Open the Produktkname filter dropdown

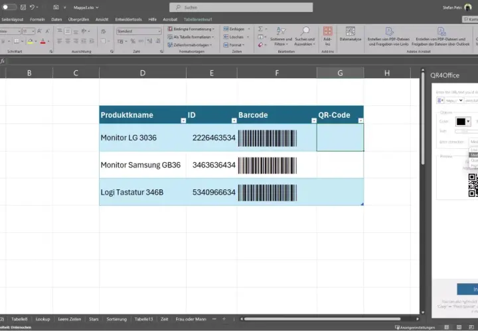(183, 120)
